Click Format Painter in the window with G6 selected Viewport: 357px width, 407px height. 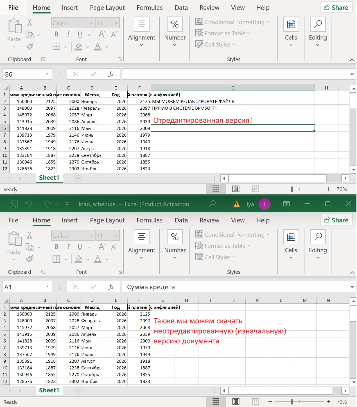30,46
